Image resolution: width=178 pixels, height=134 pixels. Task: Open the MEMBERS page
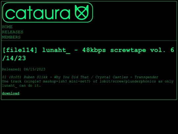[x=11, y=37]
